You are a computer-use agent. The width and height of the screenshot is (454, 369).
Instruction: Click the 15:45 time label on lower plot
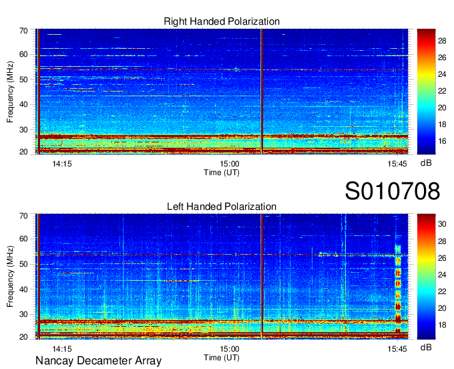tap(397, 349)
